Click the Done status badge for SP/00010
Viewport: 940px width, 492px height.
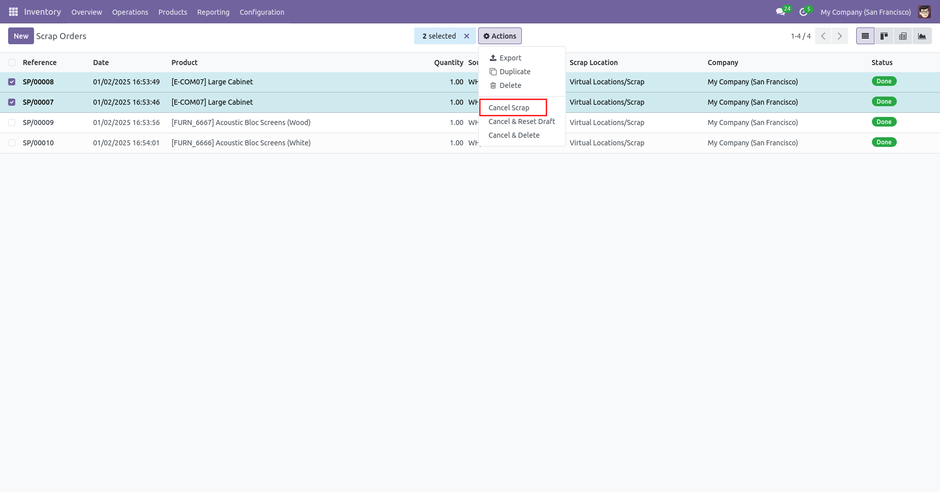coord(884,142)
